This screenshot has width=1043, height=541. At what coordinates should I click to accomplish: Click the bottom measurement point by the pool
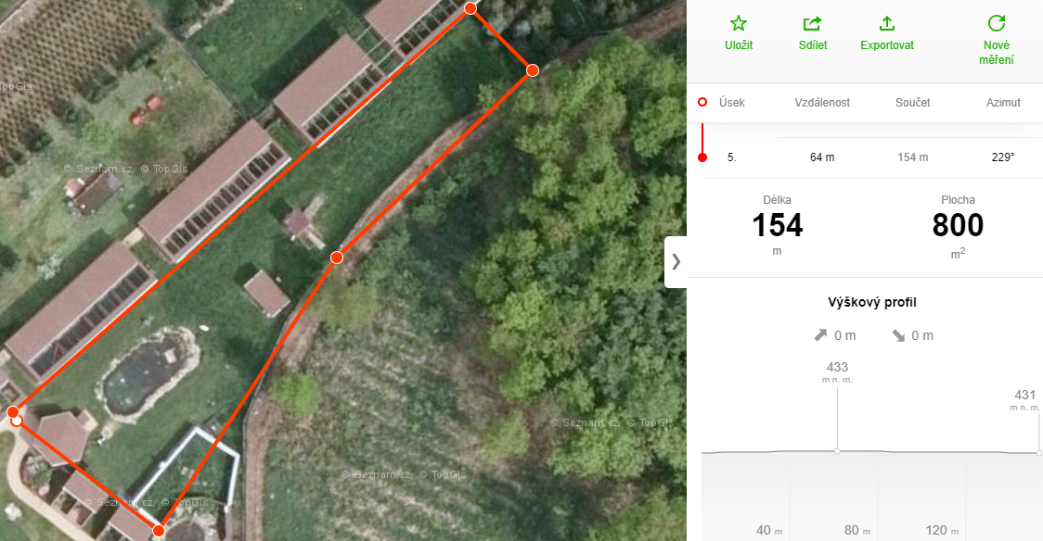[x=159, y=531]
